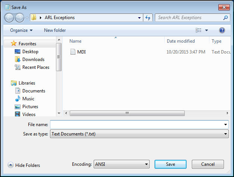This screenshot has width=234, height=177.
Task: Go to Desktop in Favorites
Action: 30,52
